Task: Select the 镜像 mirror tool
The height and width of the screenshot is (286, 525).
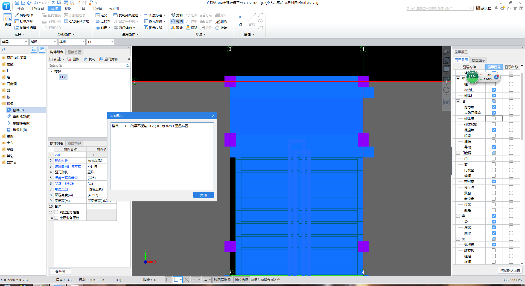Action: 177,28
